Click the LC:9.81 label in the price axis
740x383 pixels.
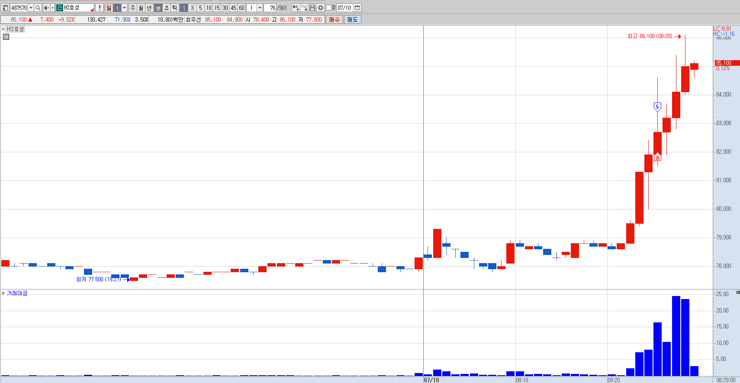pos(722,29)
